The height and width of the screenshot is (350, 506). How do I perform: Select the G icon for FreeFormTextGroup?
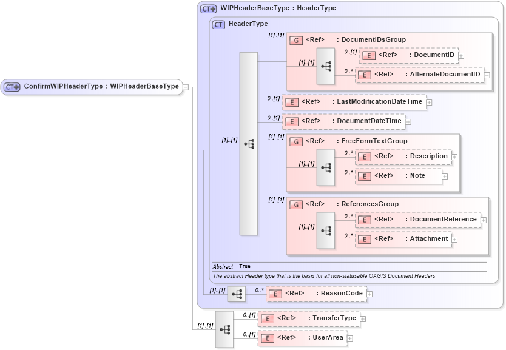coord(295,141)
